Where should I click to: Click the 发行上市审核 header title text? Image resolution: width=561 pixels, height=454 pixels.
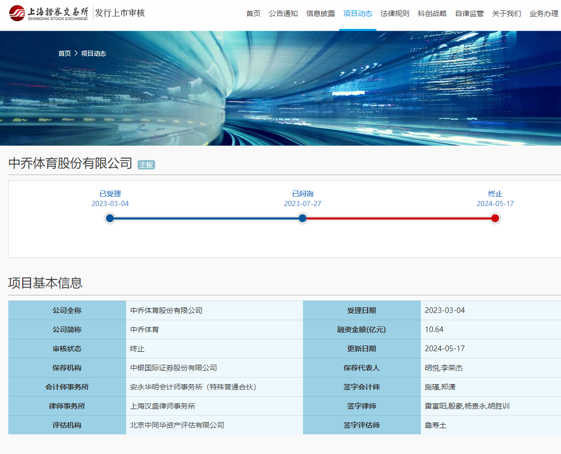coord(120,13)
